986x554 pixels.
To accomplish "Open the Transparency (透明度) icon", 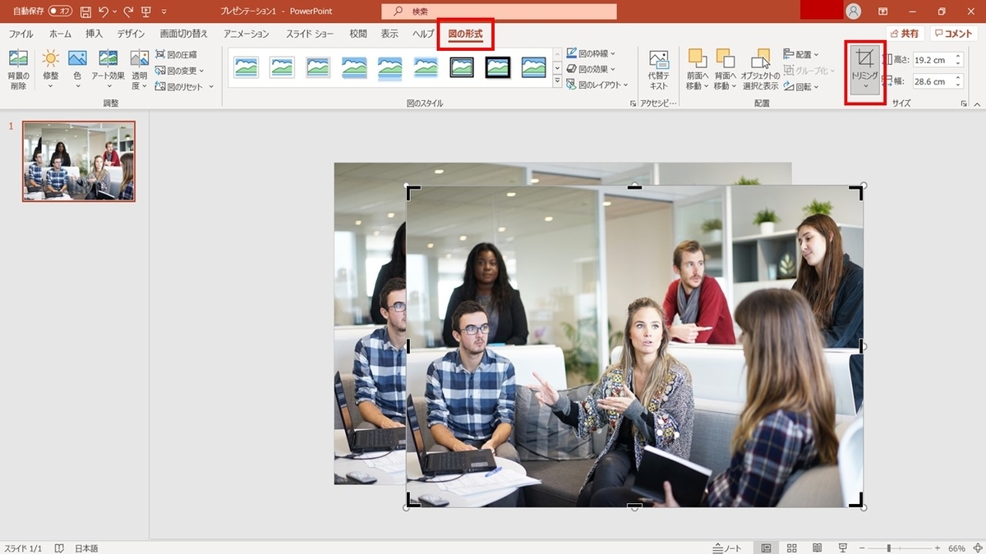I will (140, 59).
